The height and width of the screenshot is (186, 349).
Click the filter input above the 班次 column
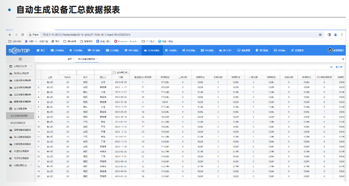point(85,72)
